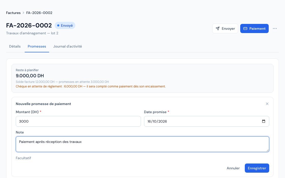Image resolution: width=285 pixels, height=178 pixels.
Task: Click the Date promise field label
Action: [x=155, y=112]
